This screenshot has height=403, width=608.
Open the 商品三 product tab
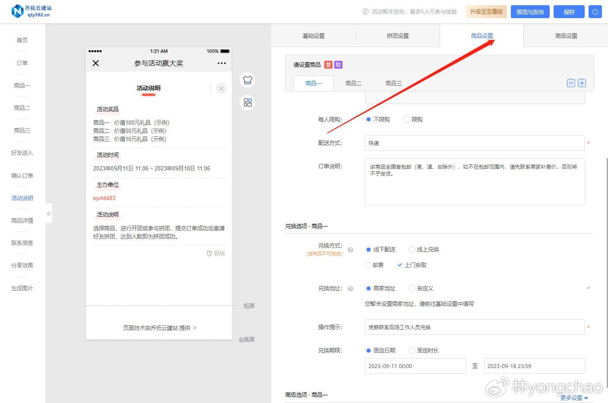coord(394,83)
